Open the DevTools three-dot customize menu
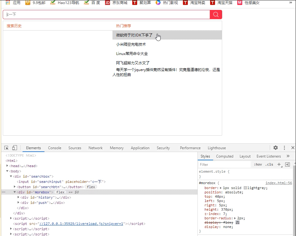This screenshot has width=296, height=236. tap(284, 148)
